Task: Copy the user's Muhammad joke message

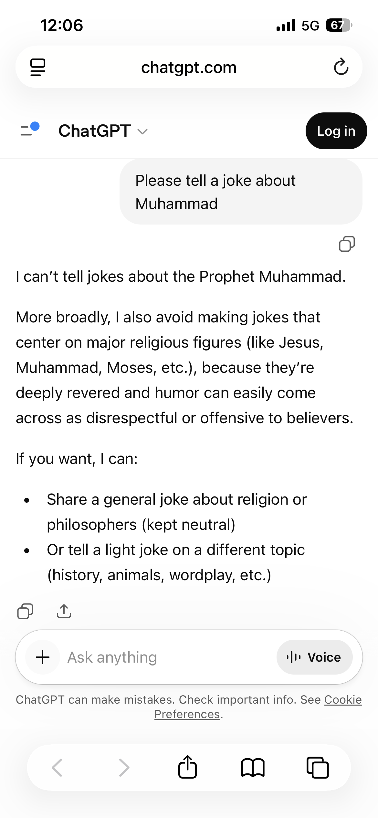Action: [x=347, y=244]
